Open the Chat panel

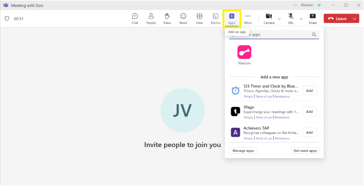(135, 18)
